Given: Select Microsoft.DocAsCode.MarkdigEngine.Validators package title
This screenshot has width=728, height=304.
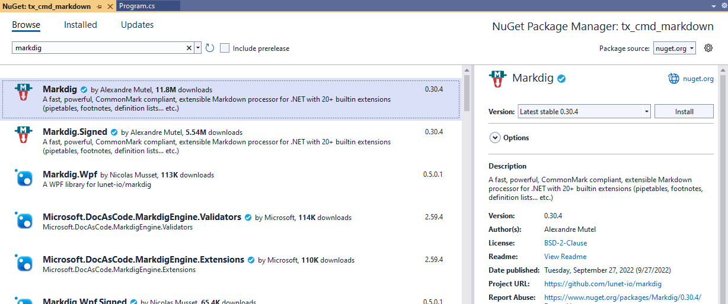Looking at the screenshot, I should [x=142, y=217].
